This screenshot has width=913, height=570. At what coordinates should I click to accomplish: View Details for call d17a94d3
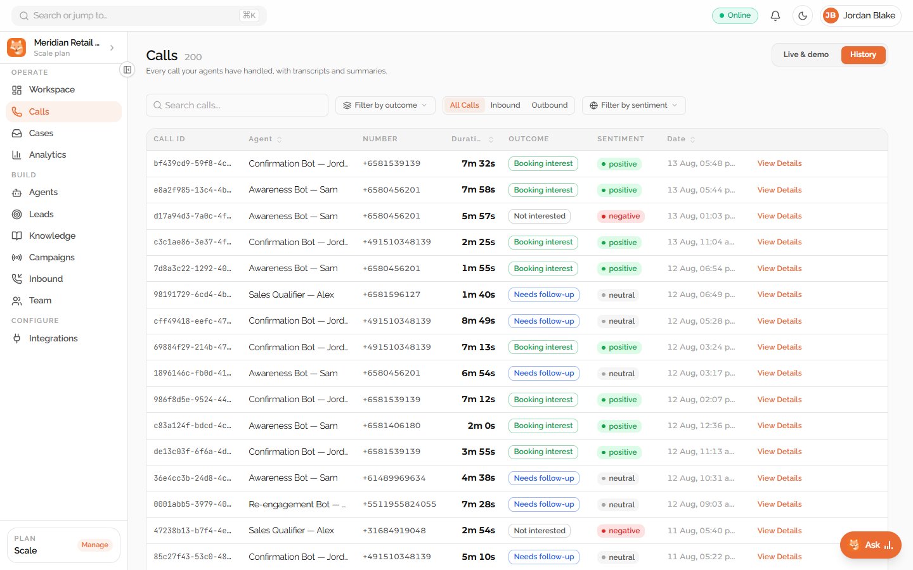click(779, 216)
